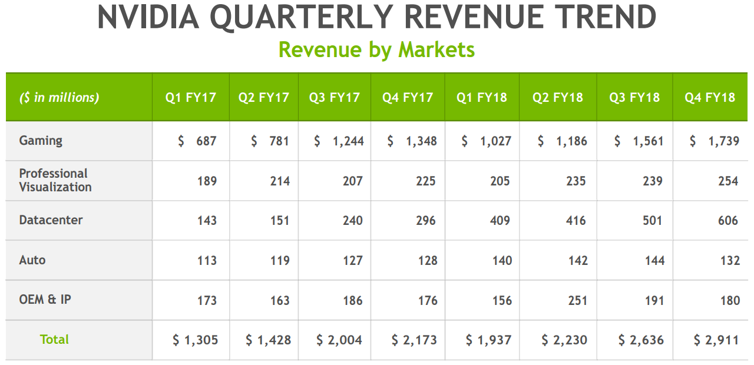Click the "Q2 FY18" column header

[x=558, y=98]
